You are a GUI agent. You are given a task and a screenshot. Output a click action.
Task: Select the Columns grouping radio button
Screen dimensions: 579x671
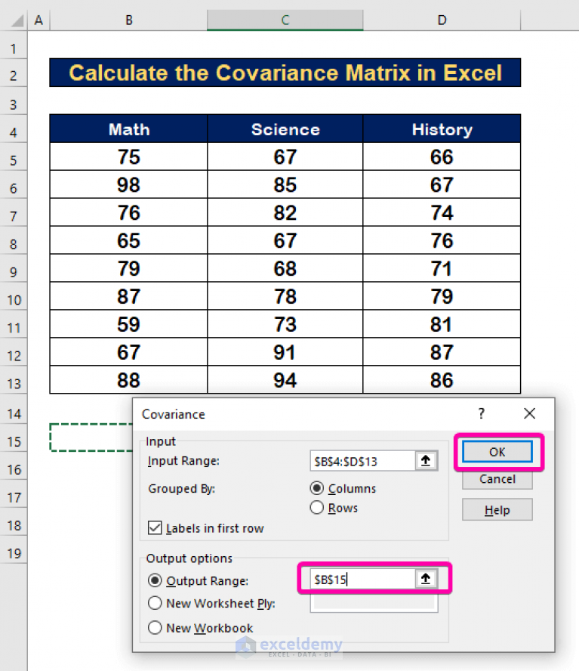pos(317,488)
